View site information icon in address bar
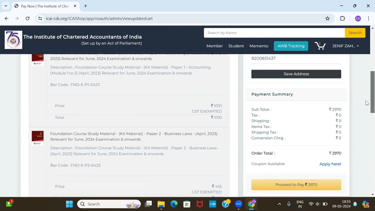 tap(40, 18)
